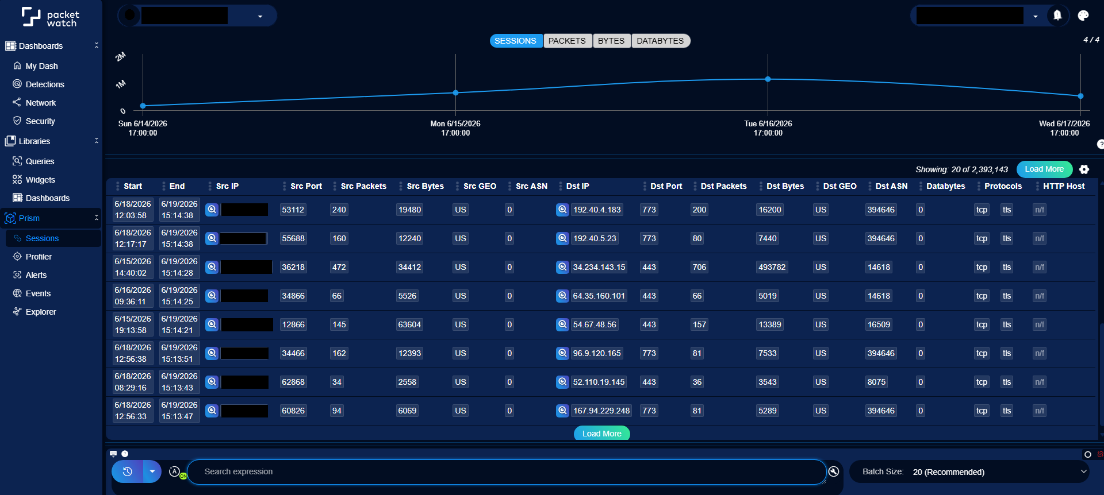The height and width of the screenshot is (495, 1104).
Task: Click the Mon 6/15/2026 chart data point
Action: coord(455,92)
